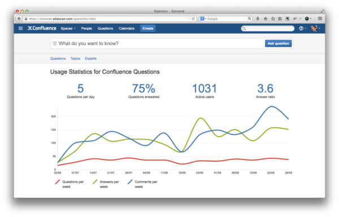Click the colorful circle extension icon
The height and width of the screenshot is (217, 339).
tap(307, 19)
